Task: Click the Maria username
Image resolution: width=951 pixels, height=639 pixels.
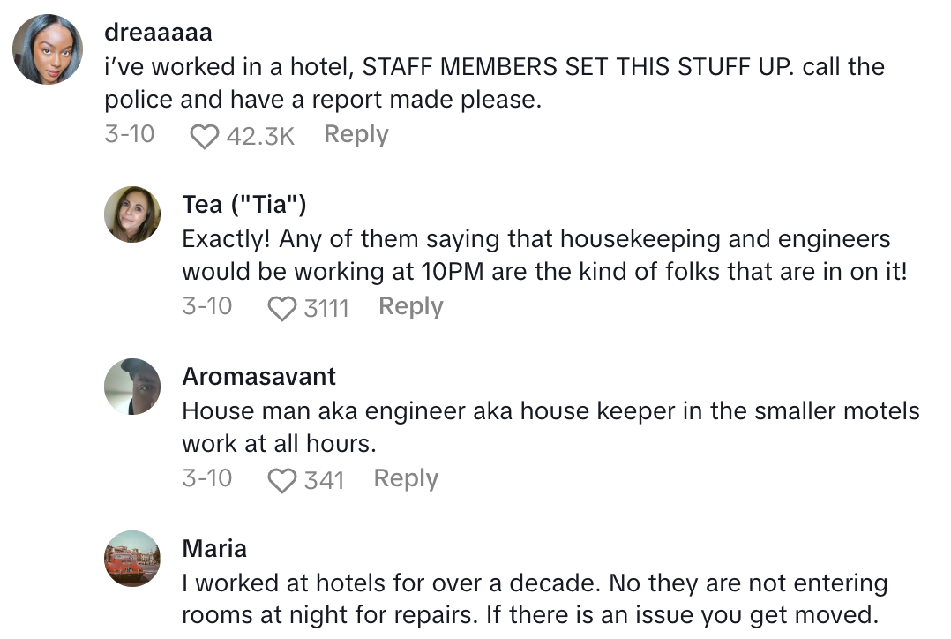Action: tap(214, 549)
